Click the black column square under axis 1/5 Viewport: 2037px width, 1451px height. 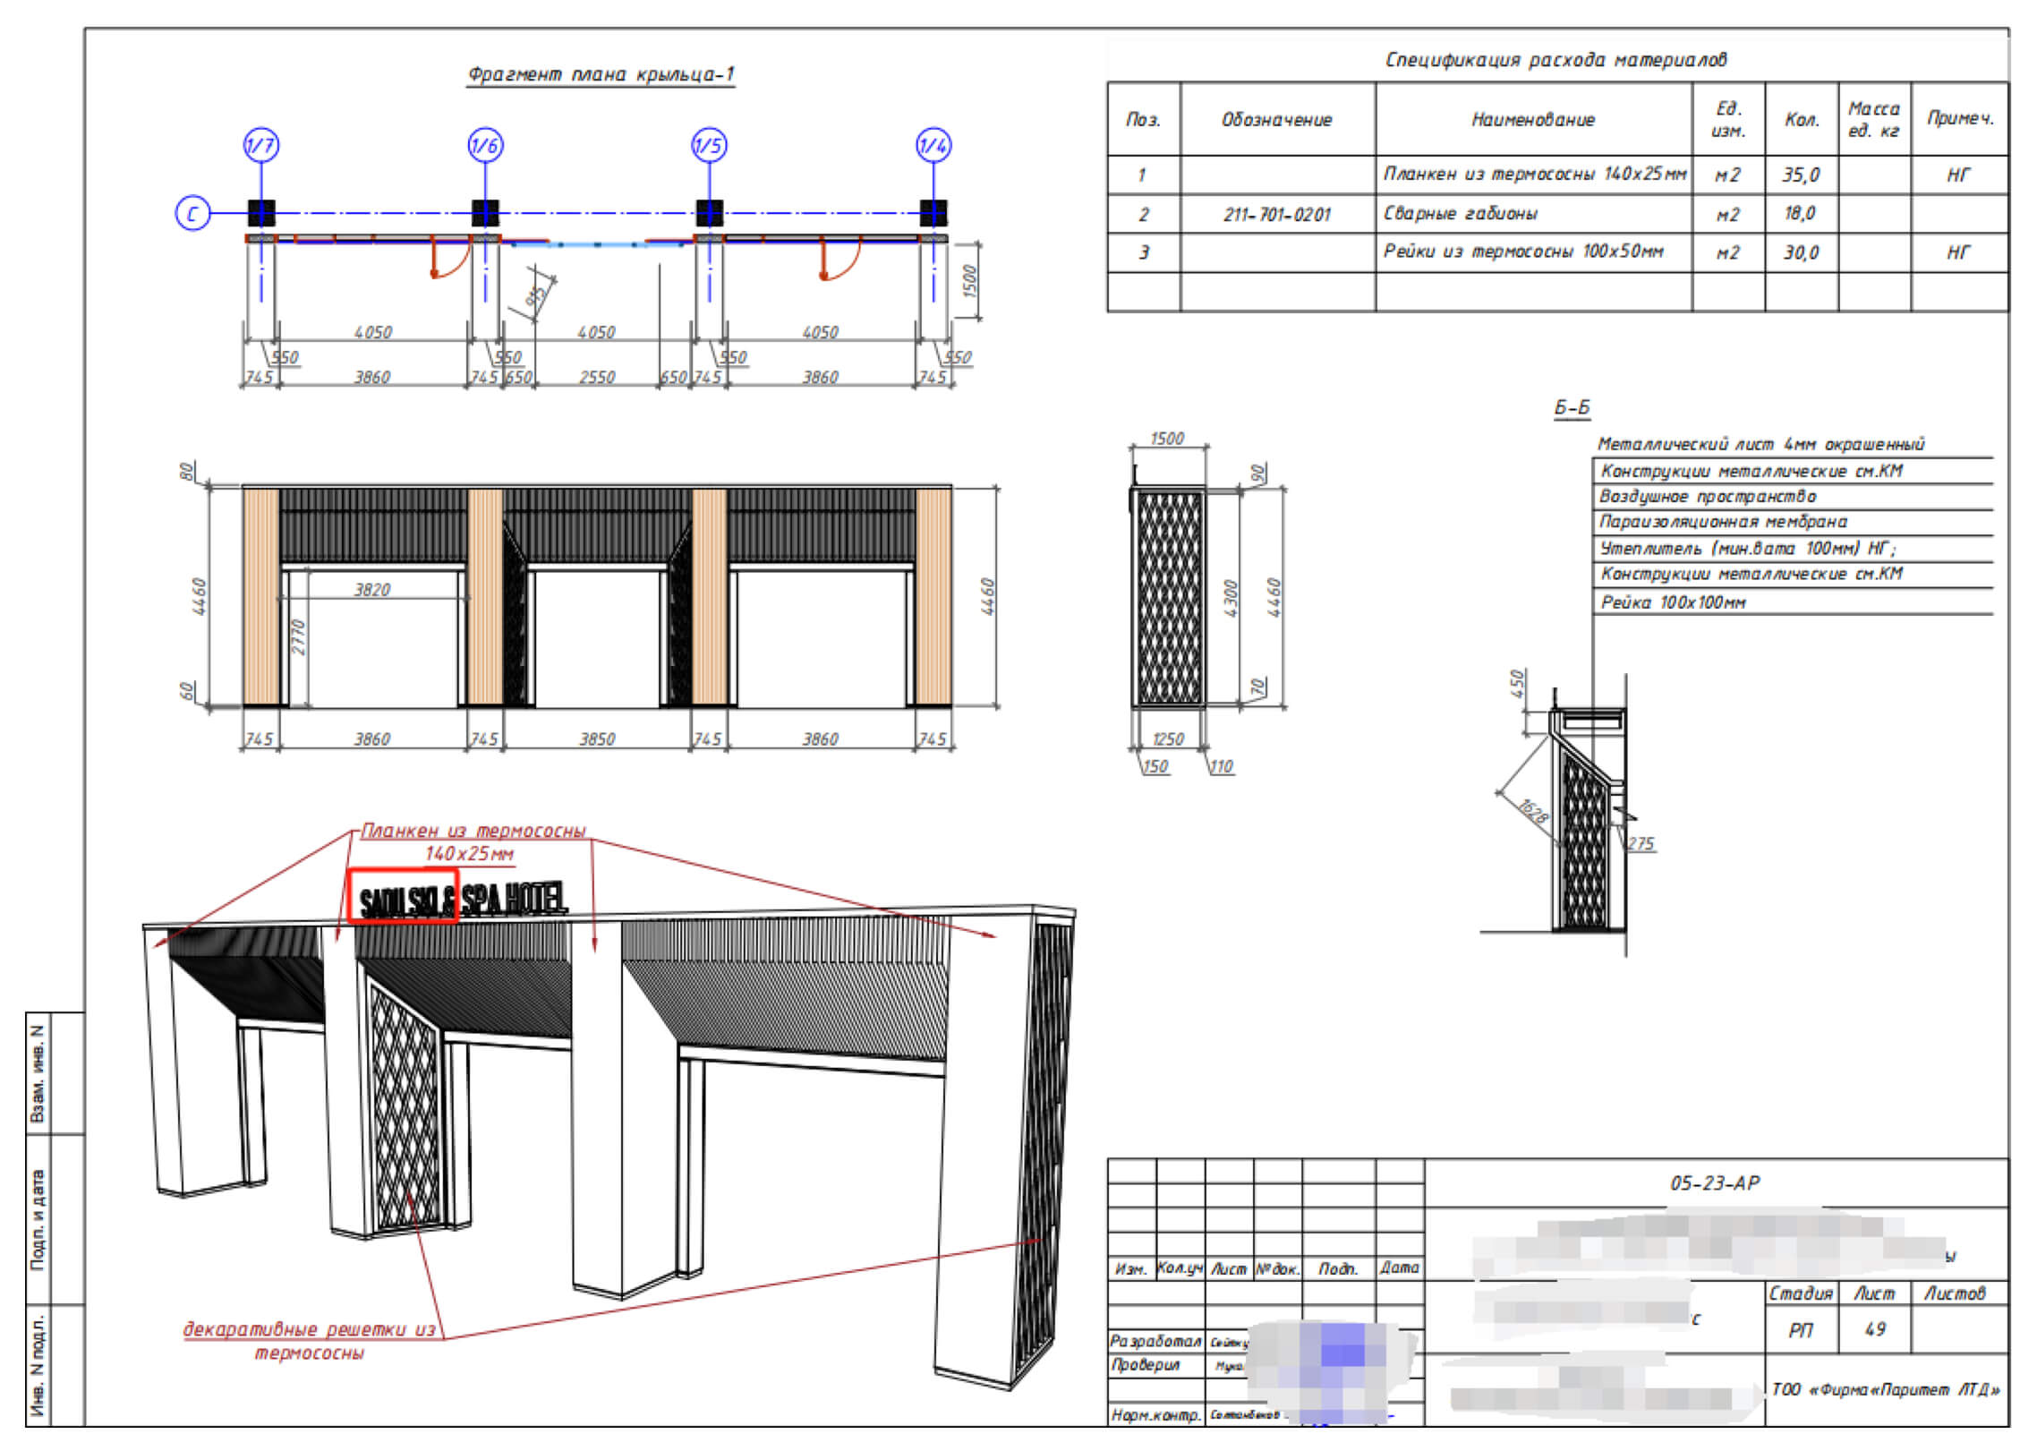[x=709, y=213]
